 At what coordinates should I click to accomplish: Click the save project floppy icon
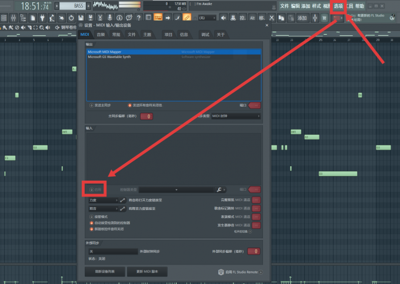(81, 18)
